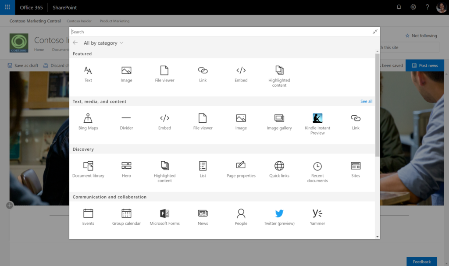Viewport: 449px width, 266px height.
Task: Go back with the left arrow
Action: coord(75,43)
